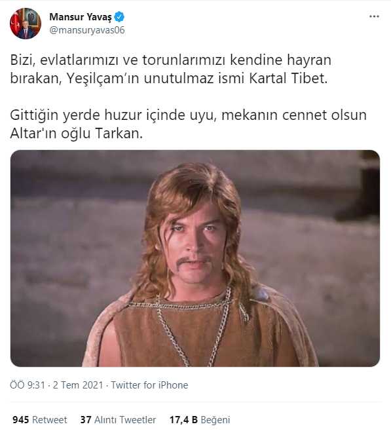Image resolution: width=391 pixels, height=435 pixels.
Task: Click the Mansur Yavaş display name
Action: coord(81,17)
